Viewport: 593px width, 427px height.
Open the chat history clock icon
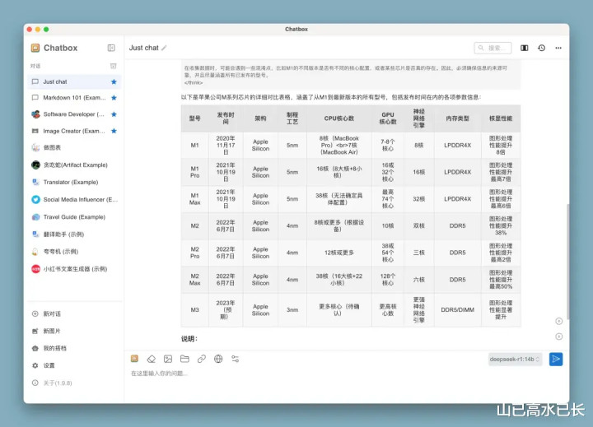[542, 48]
